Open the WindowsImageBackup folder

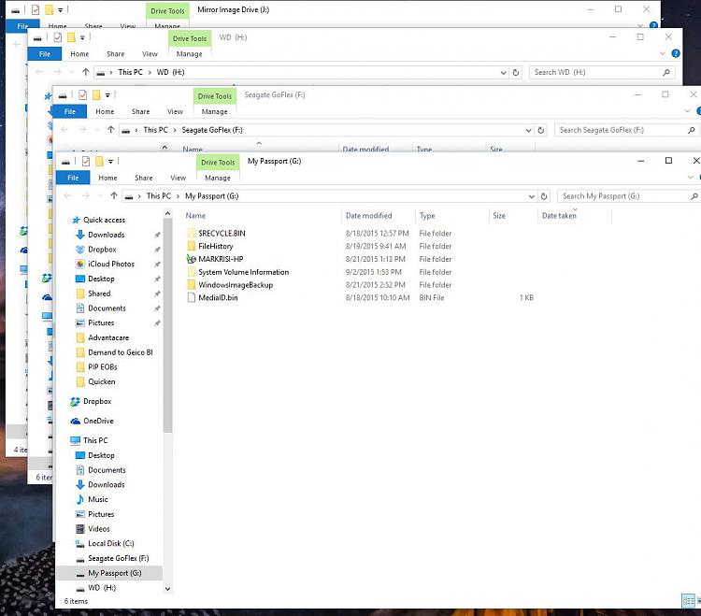coord(236,285)
